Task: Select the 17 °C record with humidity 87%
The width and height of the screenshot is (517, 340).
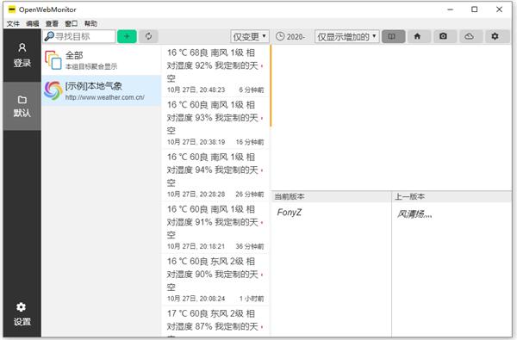Action: [215, 322]
